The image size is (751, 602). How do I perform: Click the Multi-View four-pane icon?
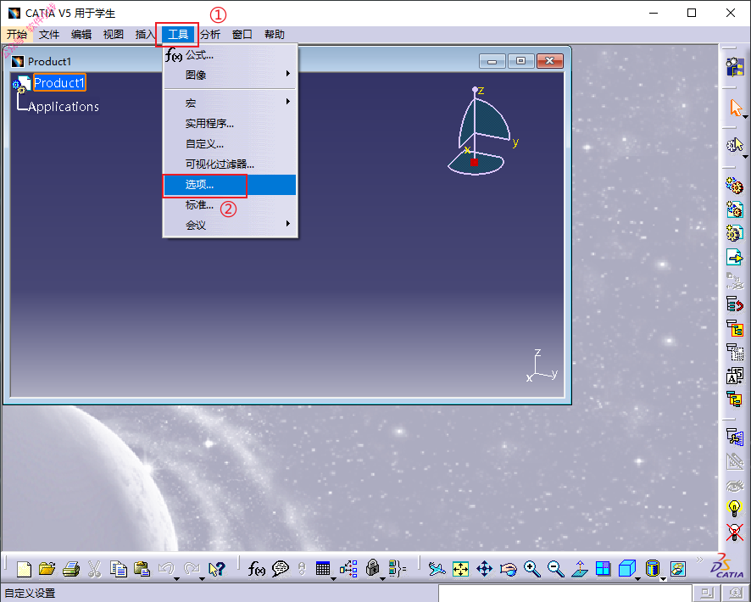603,569
